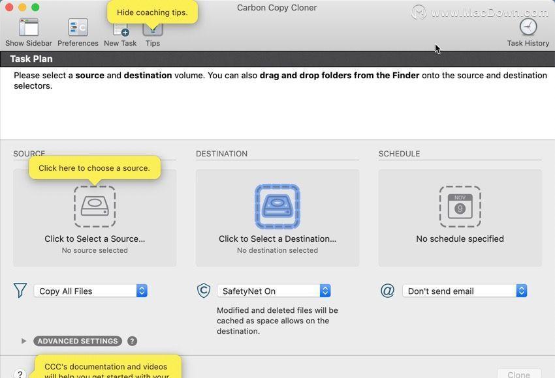Click the ADVANCED SETTINGS button
This screenshot has height=378, width=555.
78,341
